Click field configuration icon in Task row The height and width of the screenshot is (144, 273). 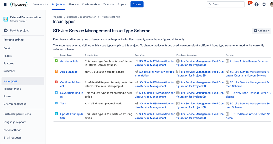[178, 103]
